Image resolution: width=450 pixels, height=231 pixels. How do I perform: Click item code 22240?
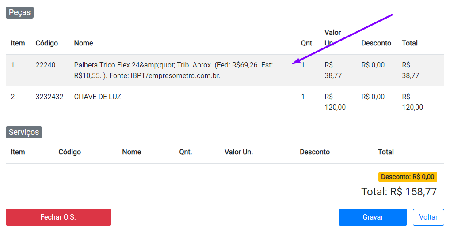(x=46, y=65)
